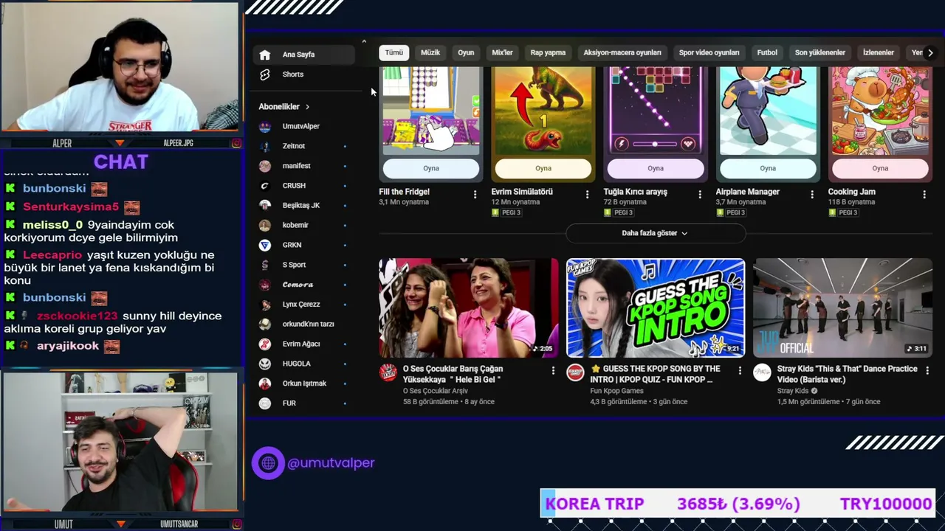Open Airplane Manager game thumbnail
Image resolution: width=945 pixels, height=531 pixels.
768,111
